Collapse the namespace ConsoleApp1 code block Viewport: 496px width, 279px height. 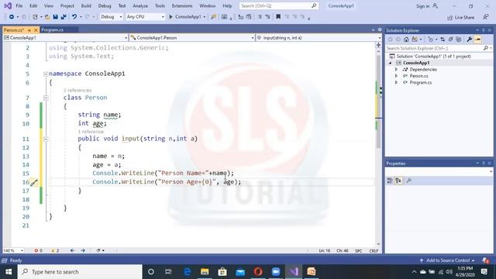click(x=46, y=74)
